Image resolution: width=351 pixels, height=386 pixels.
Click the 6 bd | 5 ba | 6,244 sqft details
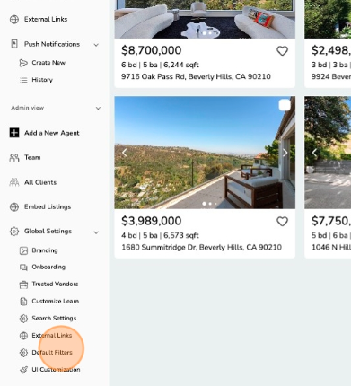pos(160,65)
